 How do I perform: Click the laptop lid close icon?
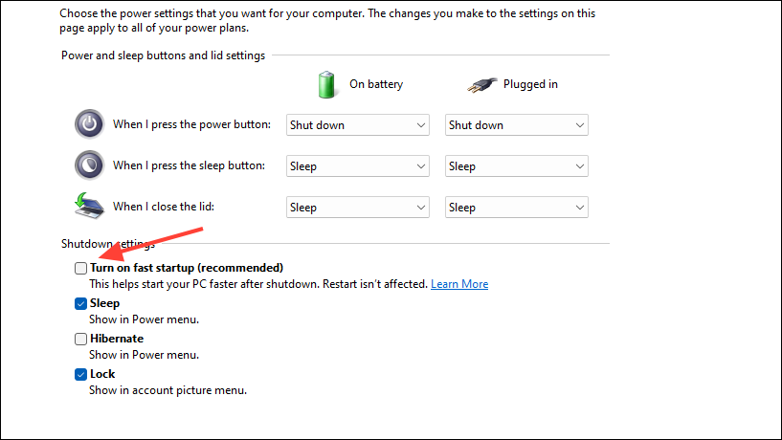point(89,206)
